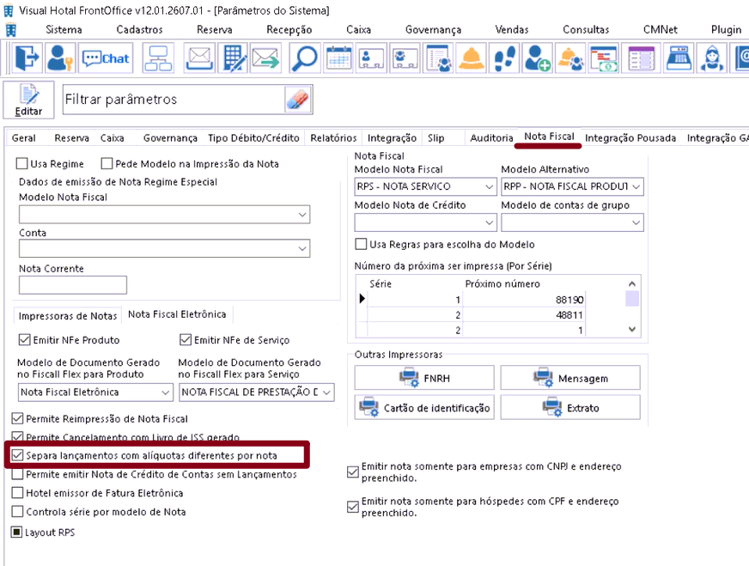Expand the Modelo Nota de Crédito dropdown
Screen dimensions: 749x566
[x=489, y=222]
